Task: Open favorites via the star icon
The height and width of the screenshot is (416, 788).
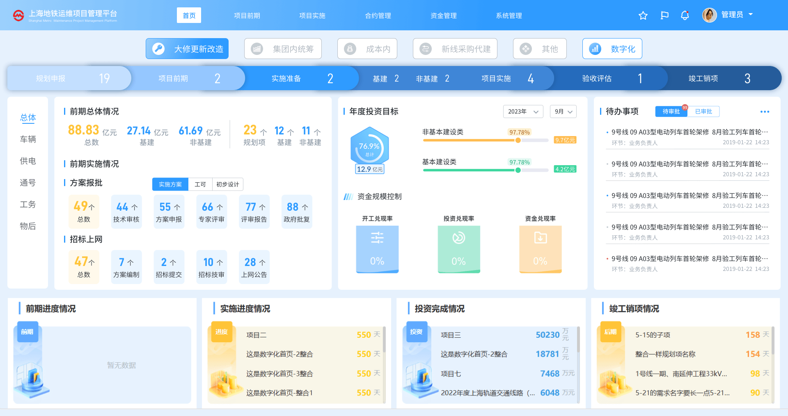Action: [643, 16]
